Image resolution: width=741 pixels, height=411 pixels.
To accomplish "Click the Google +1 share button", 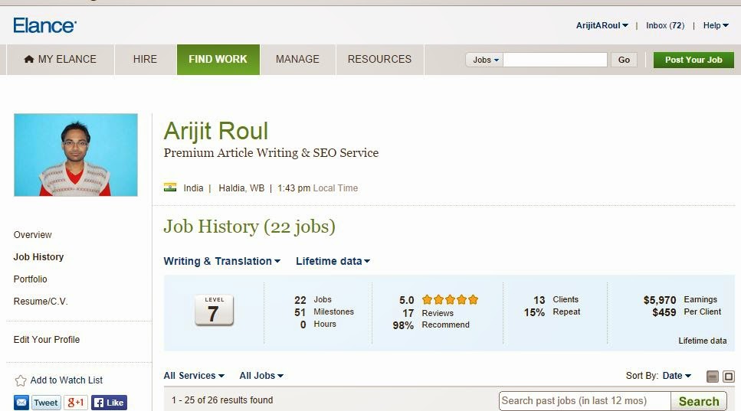I will pyautogui.click(x=76, y=403).
